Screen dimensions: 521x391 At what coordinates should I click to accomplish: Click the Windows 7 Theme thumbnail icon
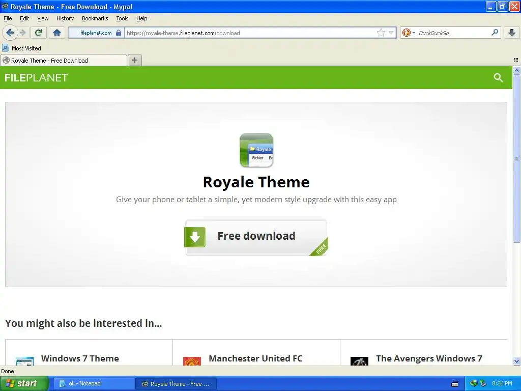(24, 361)
